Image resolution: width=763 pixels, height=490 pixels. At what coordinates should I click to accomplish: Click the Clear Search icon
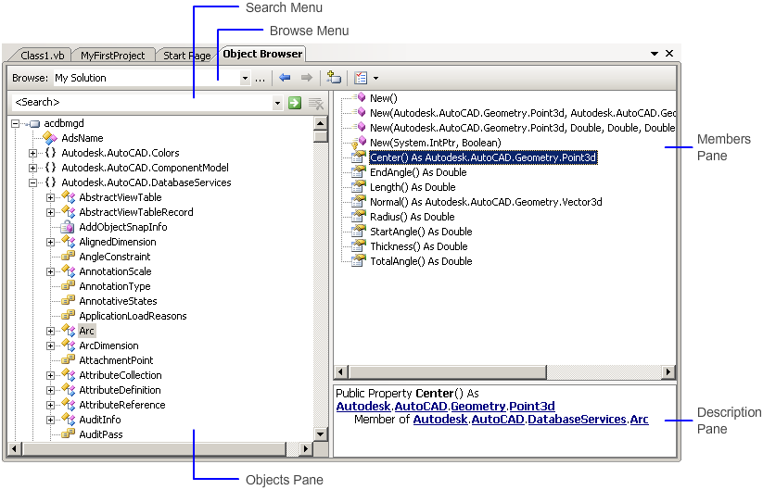tap(316, 103)
